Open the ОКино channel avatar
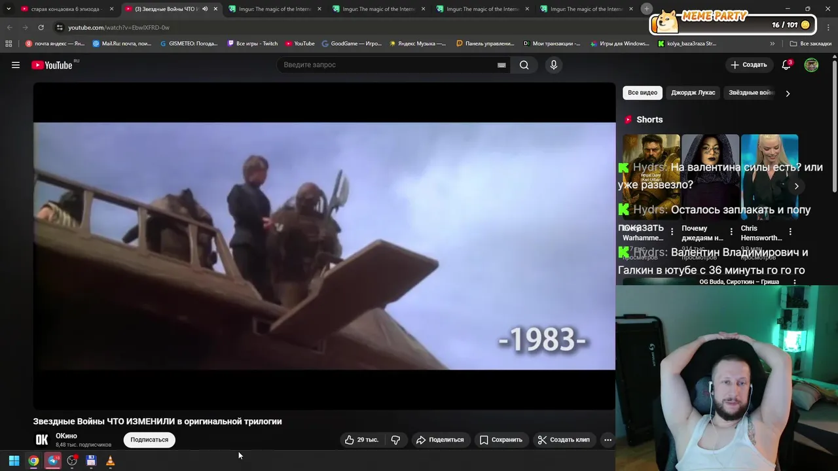 [42, 440]
